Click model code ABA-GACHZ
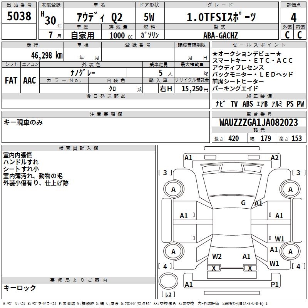 (221, 35)
